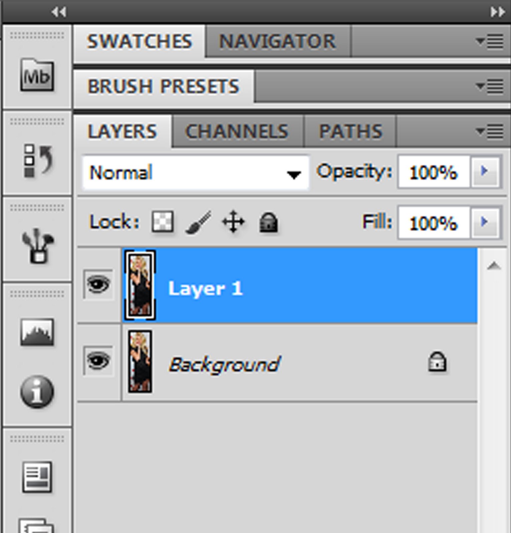Open the Histogram panel icon
Viewport: 511px width, 533px height.
pos(37,332)
